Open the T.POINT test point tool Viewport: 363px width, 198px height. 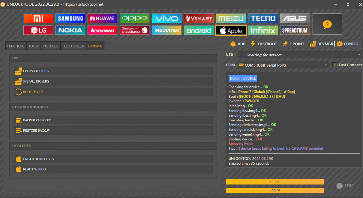(x=293, y=44)
